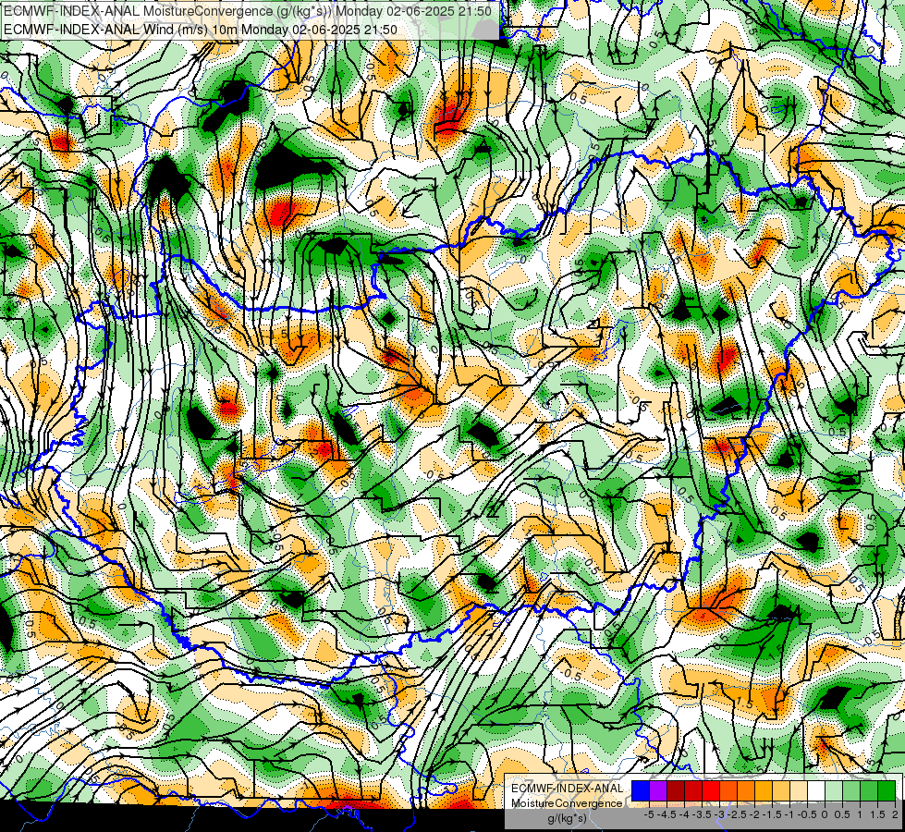Click 'ECMWF-INDEX-ANAL' label in the legend box
Viewport: 905px width, 832px height.
coord(567,789)
